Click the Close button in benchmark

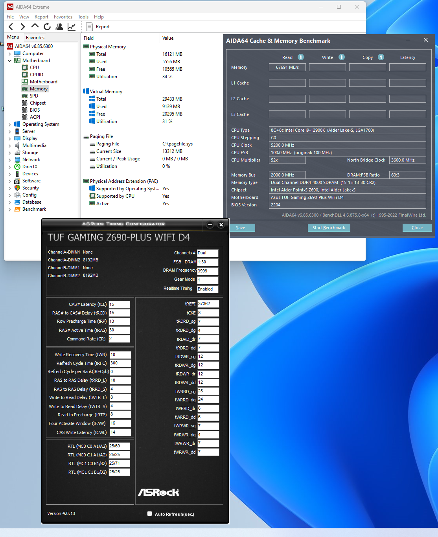[417, 228]
